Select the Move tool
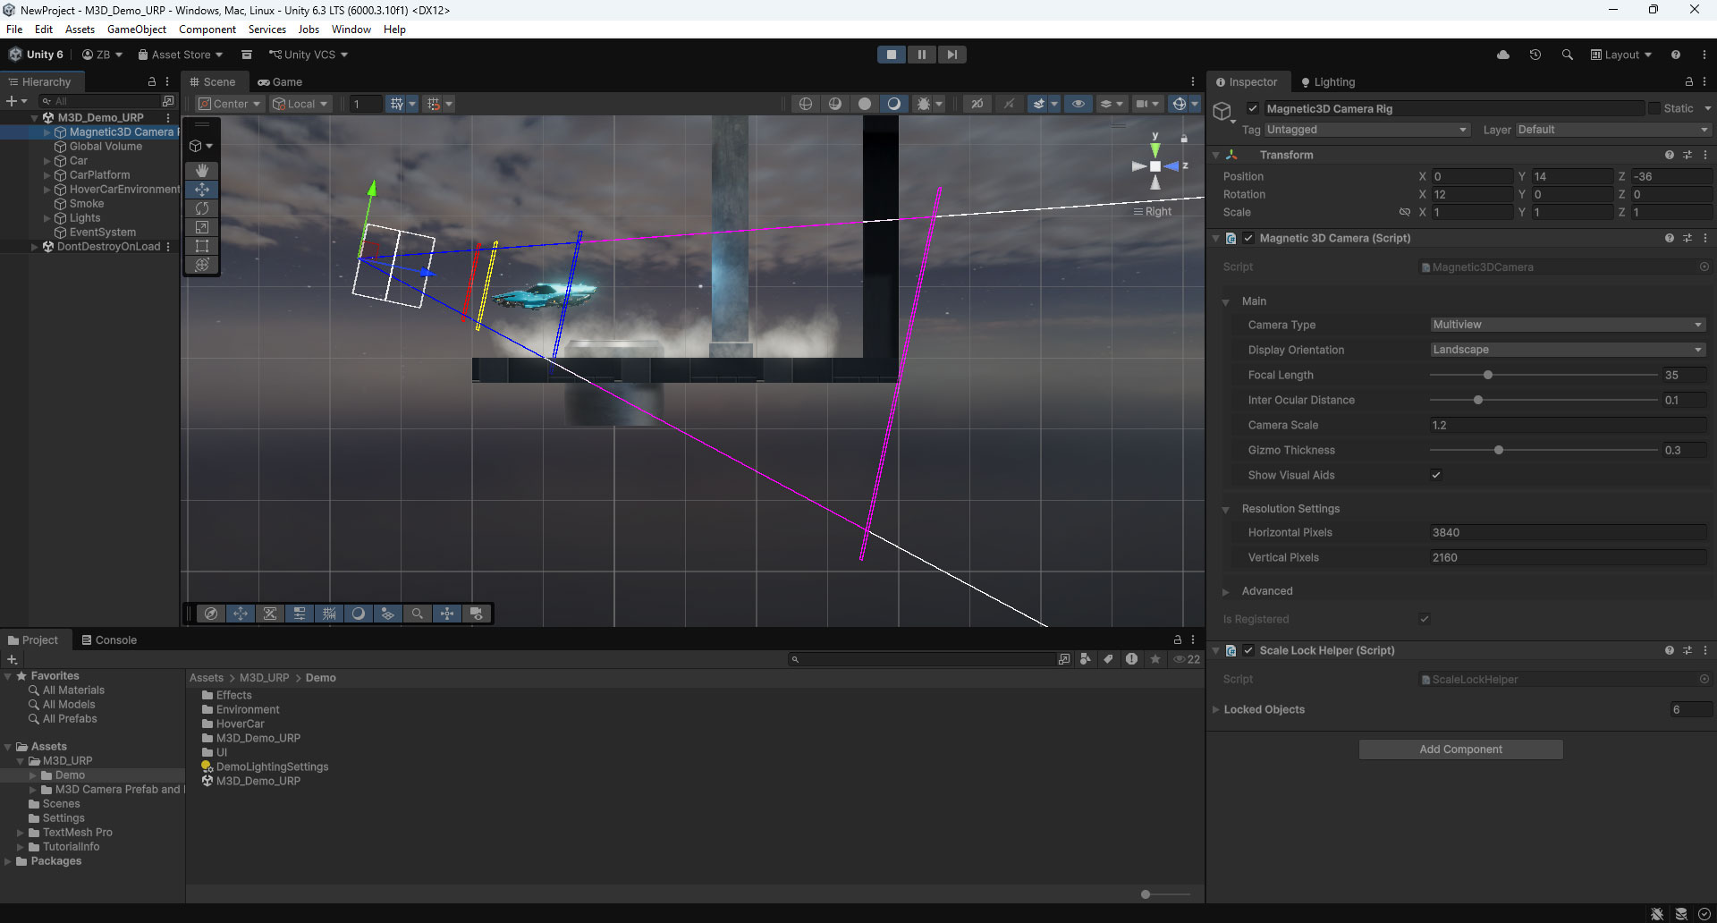This screenshot has height=923, width=1717. coord(201,189)
